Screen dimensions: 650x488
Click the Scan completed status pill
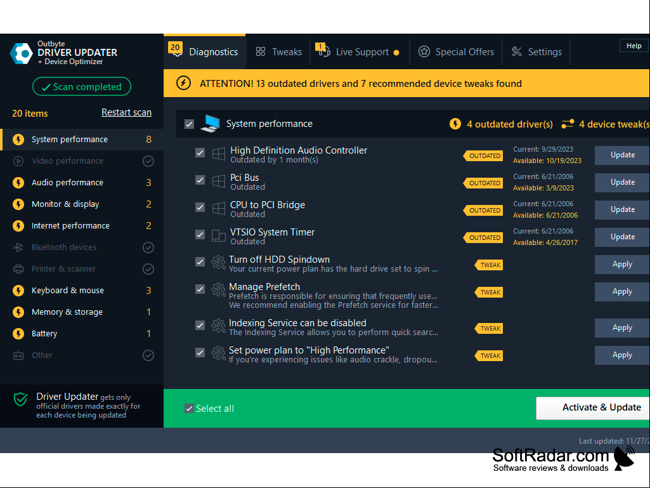(x=82, y=86)
